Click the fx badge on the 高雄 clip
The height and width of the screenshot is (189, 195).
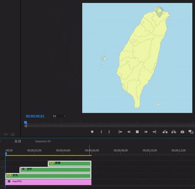point(52,163)
